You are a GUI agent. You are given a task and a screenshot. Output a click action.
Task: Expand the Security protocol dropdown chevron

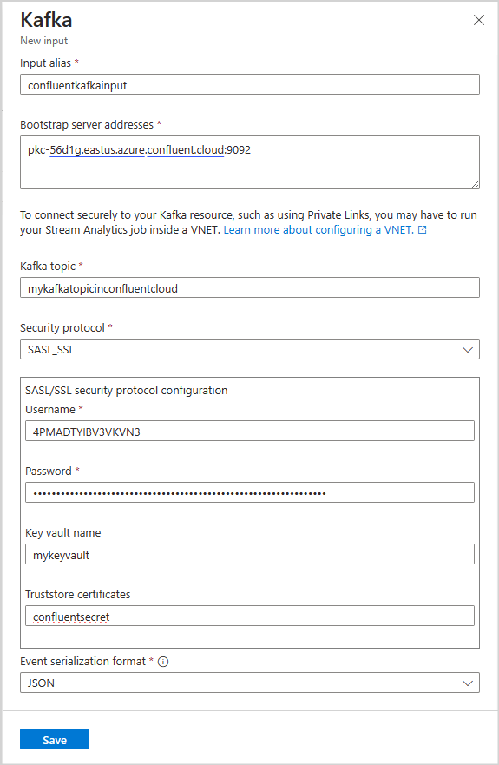(x=467, y=350)
